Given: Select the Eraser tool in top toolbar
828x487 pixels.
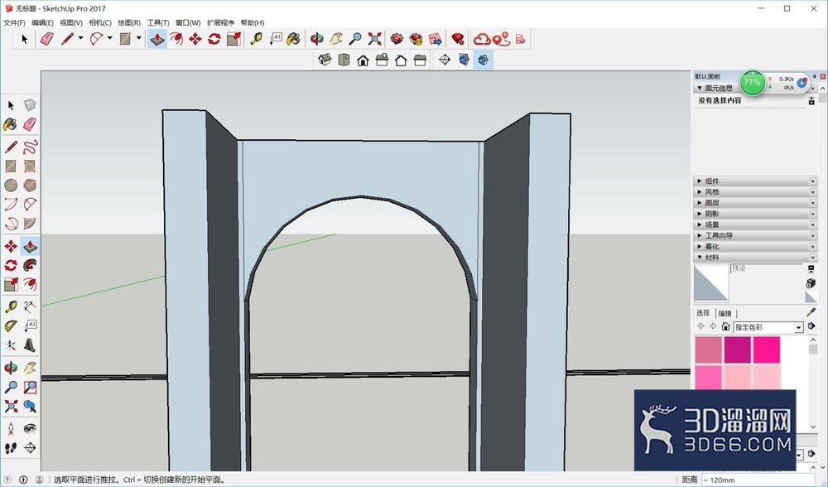Looking at the screenshot, I should pos(47,39).
